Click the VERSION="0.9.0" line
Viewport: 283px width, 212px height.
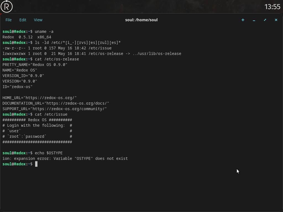20,81
